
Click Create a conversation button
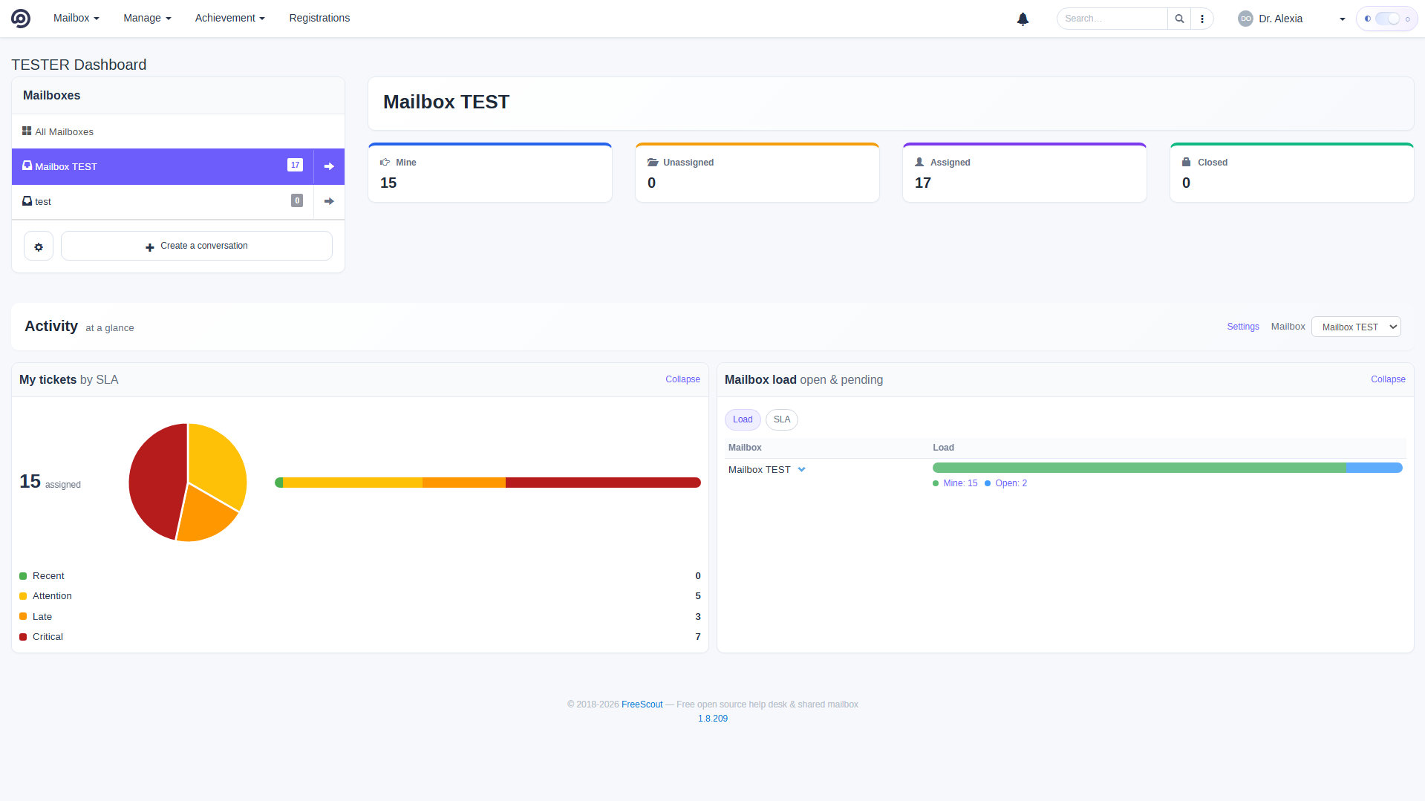click(x=197, y=246)
